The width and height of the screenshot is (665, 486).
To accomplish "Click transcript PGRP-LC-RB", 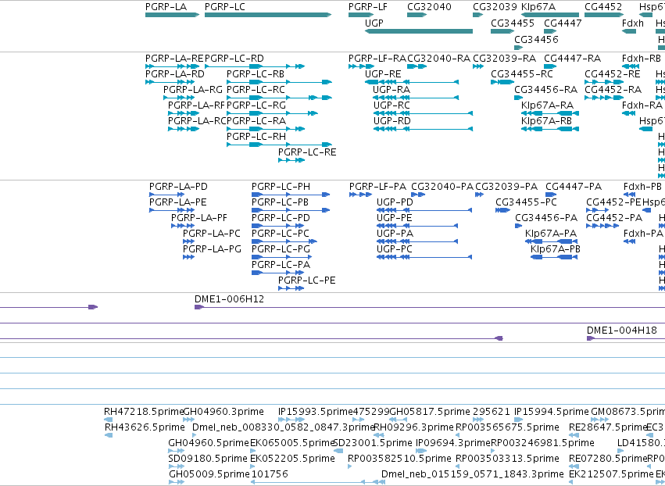I will 256,74.
